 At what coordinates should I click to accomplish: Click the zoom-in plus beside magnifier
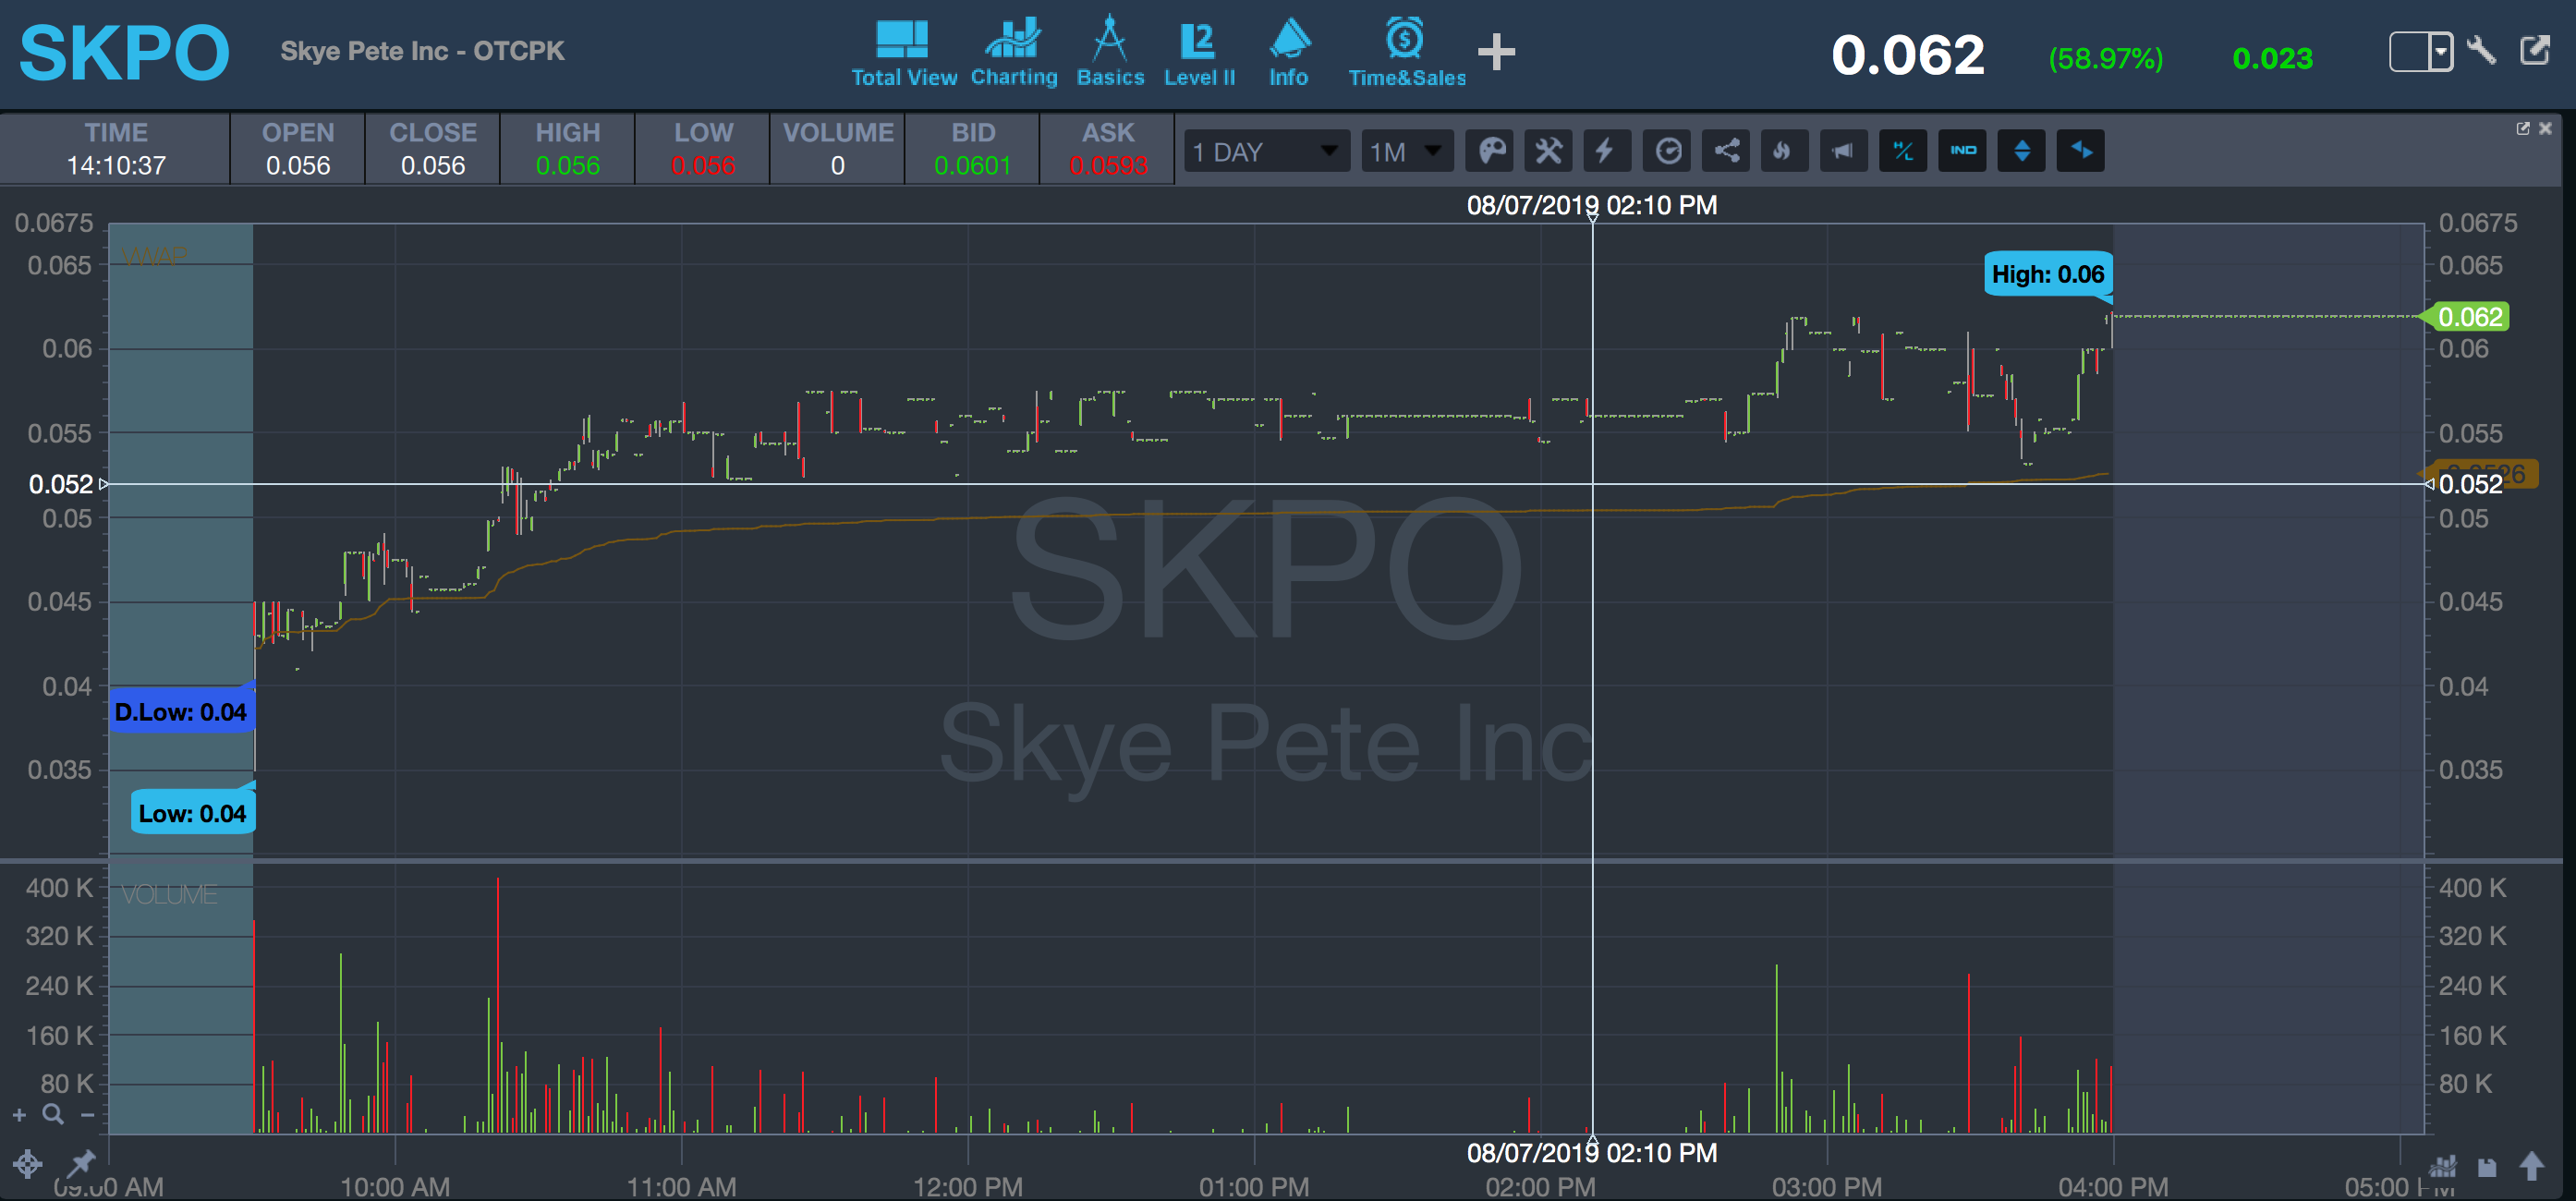pyautogui.click(x=19, y=1114)
